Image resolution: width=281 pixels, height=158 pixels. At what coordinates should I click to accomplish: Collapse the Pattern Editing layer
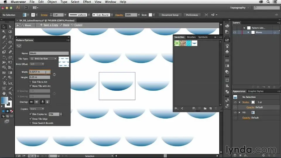click(244, 28)
